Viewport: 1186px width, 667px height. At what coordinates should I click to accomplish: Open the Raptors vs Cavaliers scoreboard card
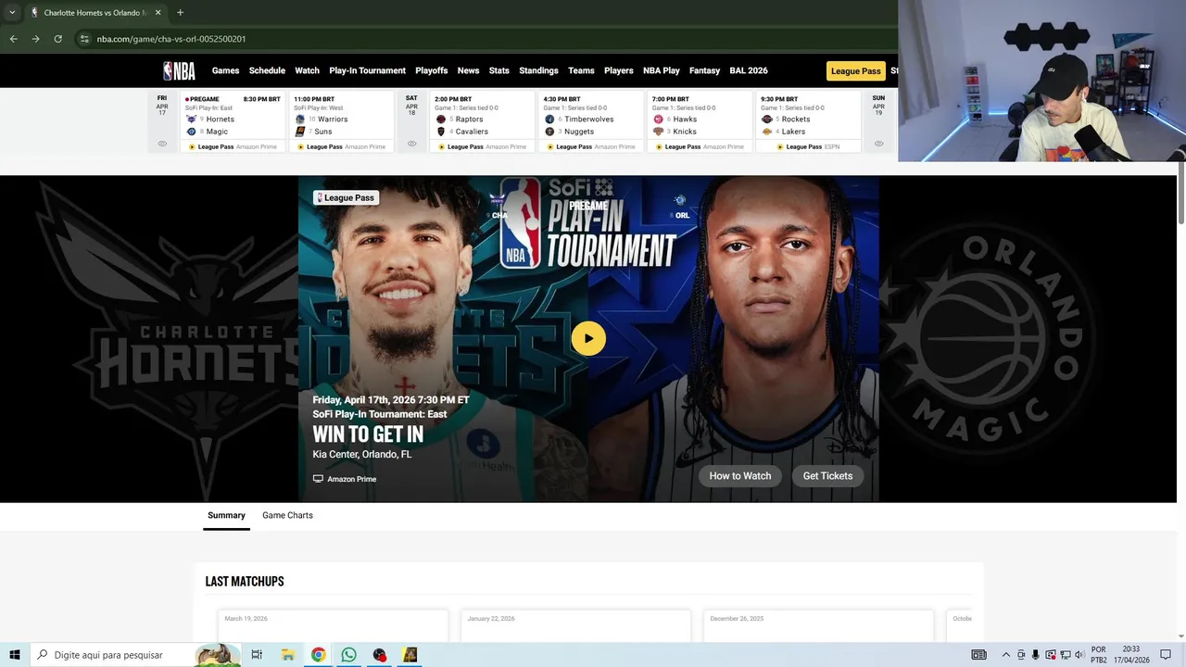pyautogui.click(x=482, y=121)
